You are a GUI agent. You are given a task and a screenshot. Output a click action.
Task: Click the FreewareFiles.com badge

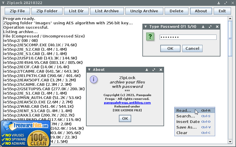[26, 133]
